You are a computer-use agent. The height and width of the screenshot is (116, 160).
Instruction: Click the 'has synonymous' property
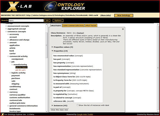pyautogui.click(x=61, y=73)
